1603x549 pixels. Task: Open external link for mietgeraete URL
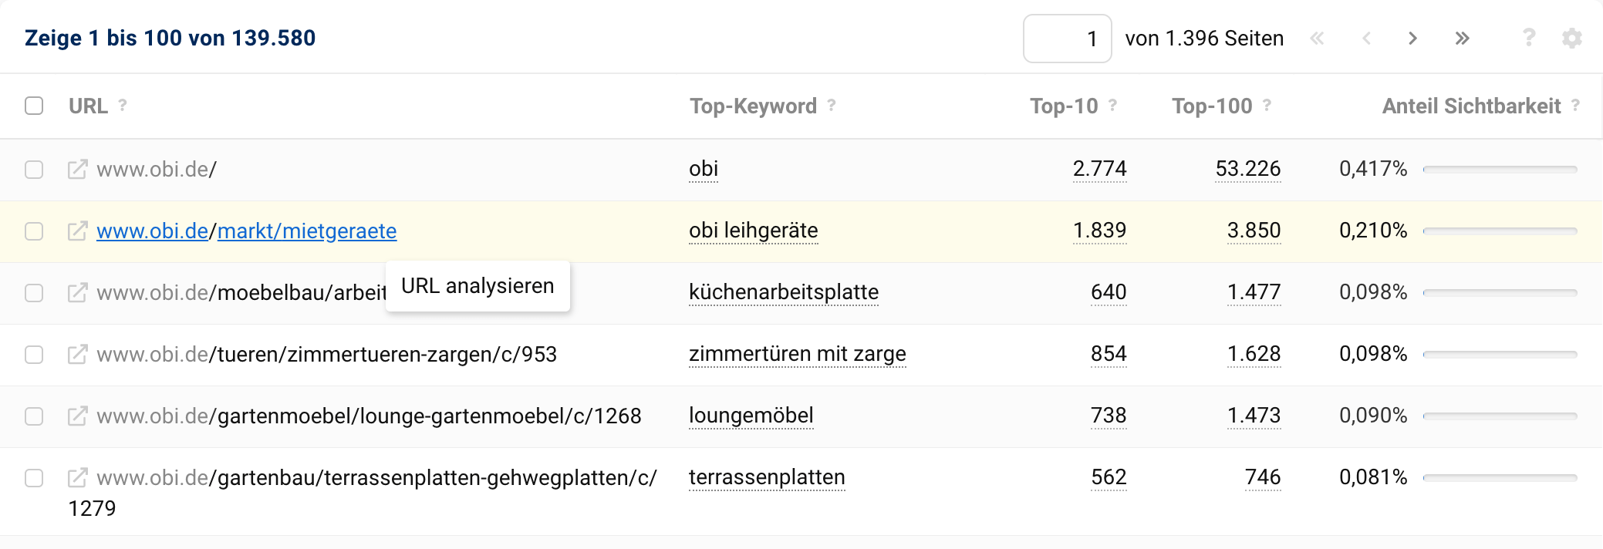click(77, 231)
